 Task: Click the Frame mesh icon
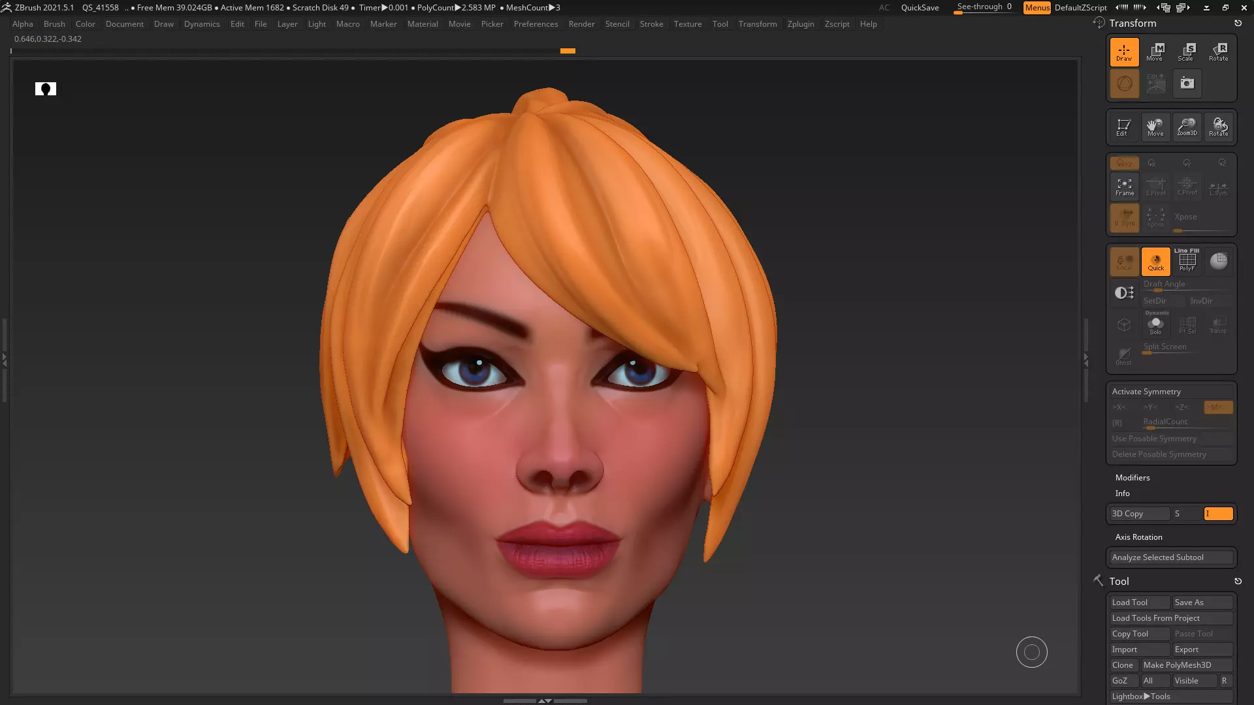[x=1124, y=187]
